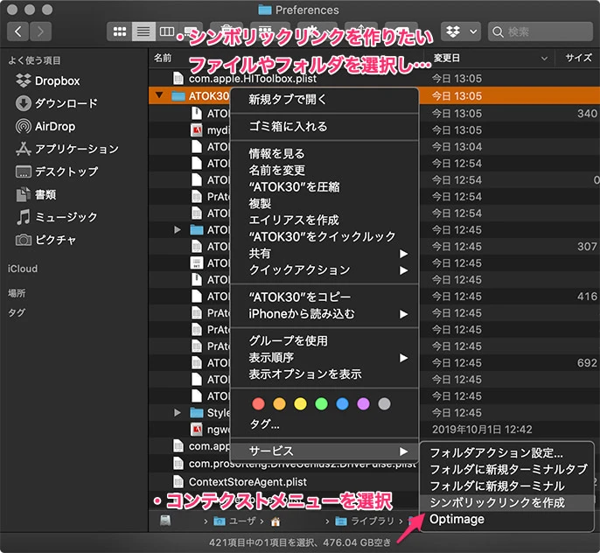This screenshot has width=600, height=553.
Task: Click the iCloud sidebar heading
Action: [23, 269]
